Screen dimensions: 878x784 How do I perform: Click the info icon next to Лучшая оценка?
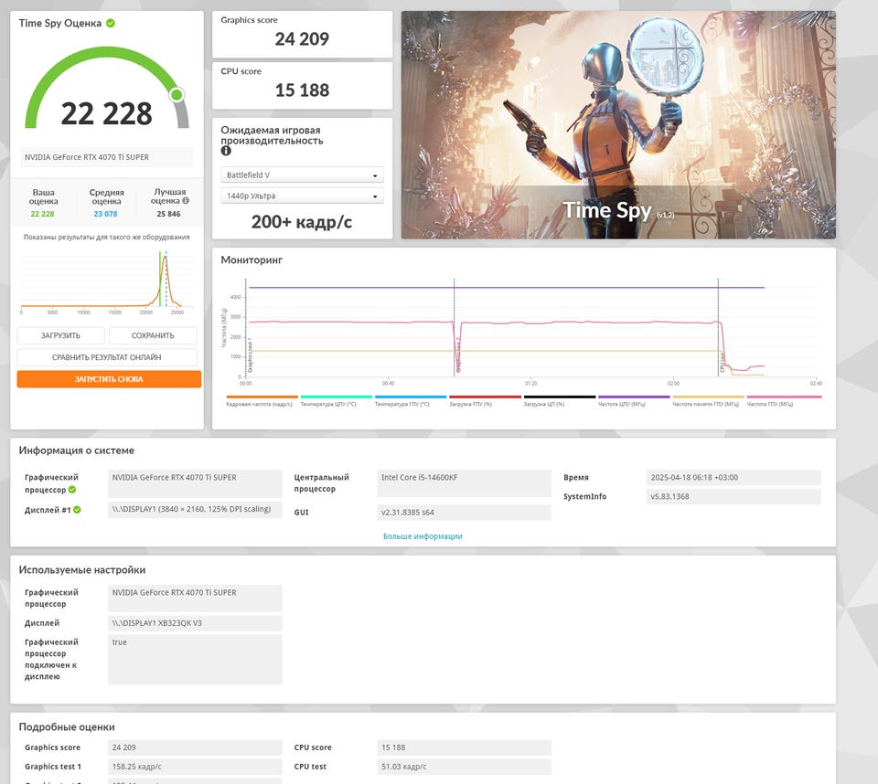[x=186, y=200]
